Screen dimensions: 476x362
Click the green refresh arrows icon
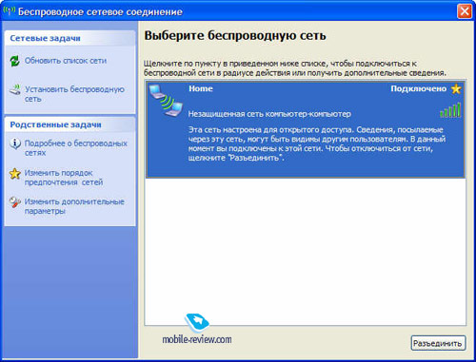[x=14, y=61]
